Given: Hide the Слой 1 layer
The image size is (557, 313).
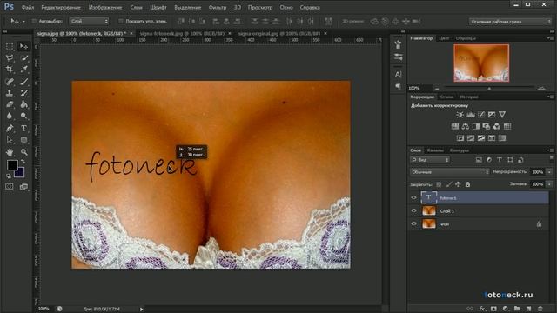Looking at the screenshot, I should (x=414, y=210).
